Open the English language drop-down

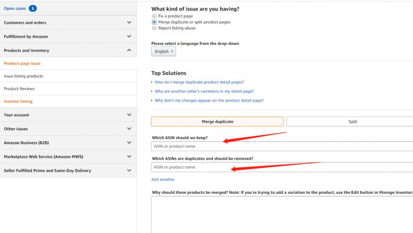point(164,52)
